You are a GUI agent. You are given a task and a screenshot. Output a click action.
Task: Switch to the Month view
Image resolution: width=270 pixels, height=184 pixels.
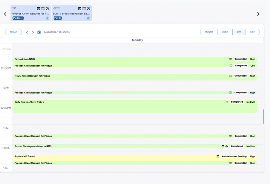click(x=209, y=32)
